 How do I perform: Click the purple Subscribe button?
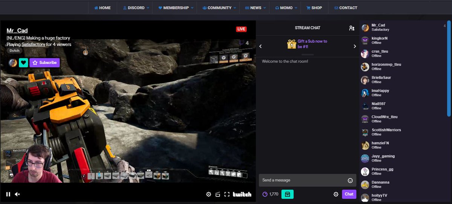tap(44, 63)
